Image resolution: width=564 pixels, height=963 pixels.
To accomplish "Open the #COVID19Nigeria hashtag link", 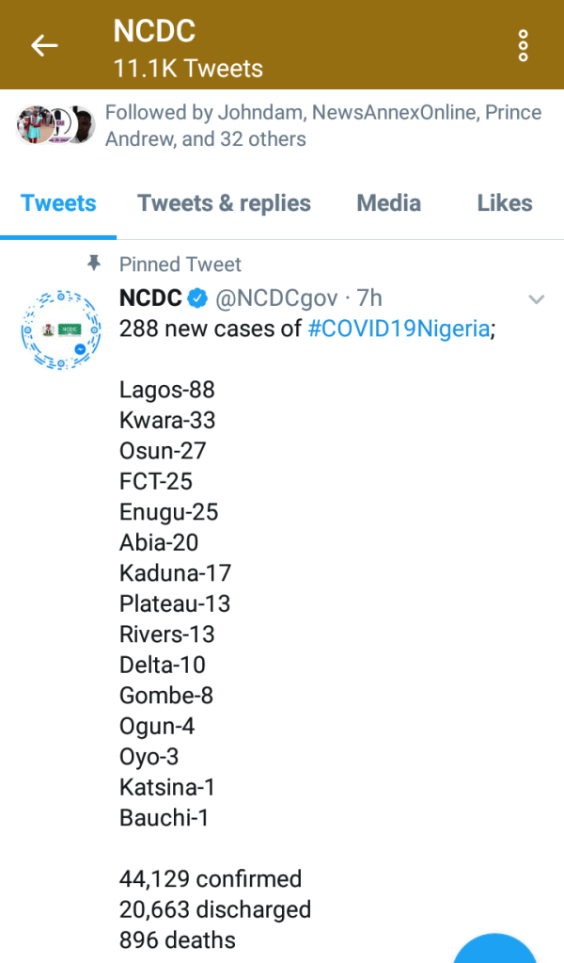I will pyautogui.click(x=399, y=329).
